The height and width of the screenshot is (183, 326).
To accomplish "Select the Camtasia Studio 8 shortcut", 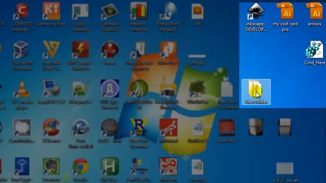I will pyautogui.click(x=110, y=17).
